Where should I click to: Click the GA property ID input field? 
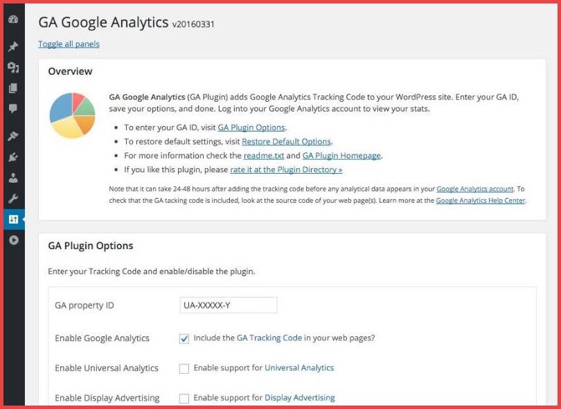tap(228, 305)
